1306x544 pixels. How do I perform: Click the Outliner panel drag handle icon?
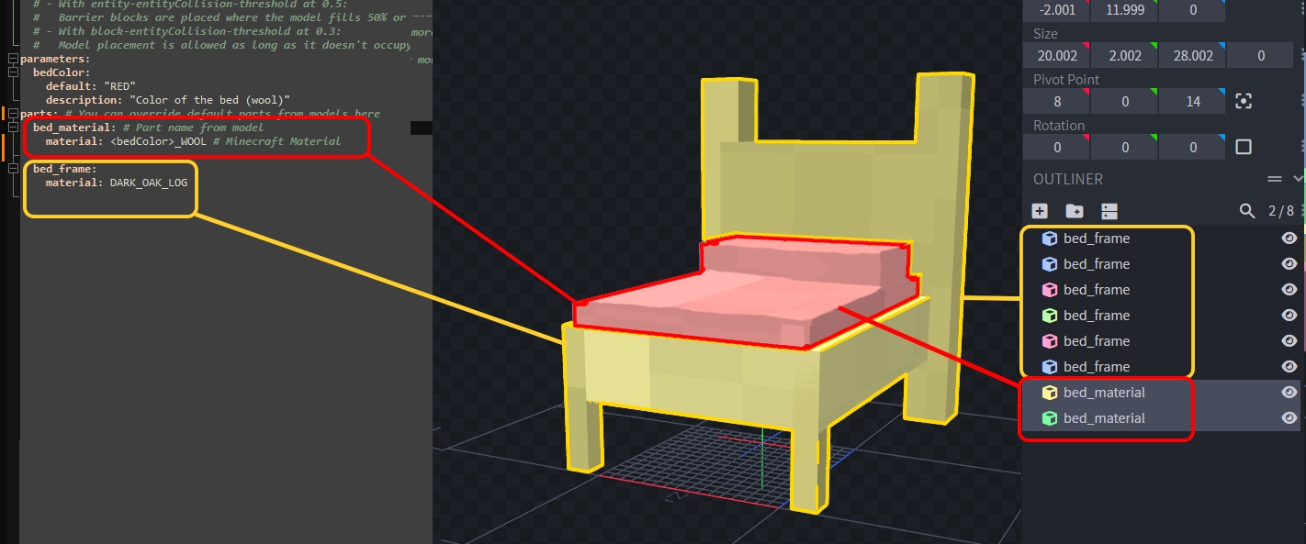pos(1274,179)
